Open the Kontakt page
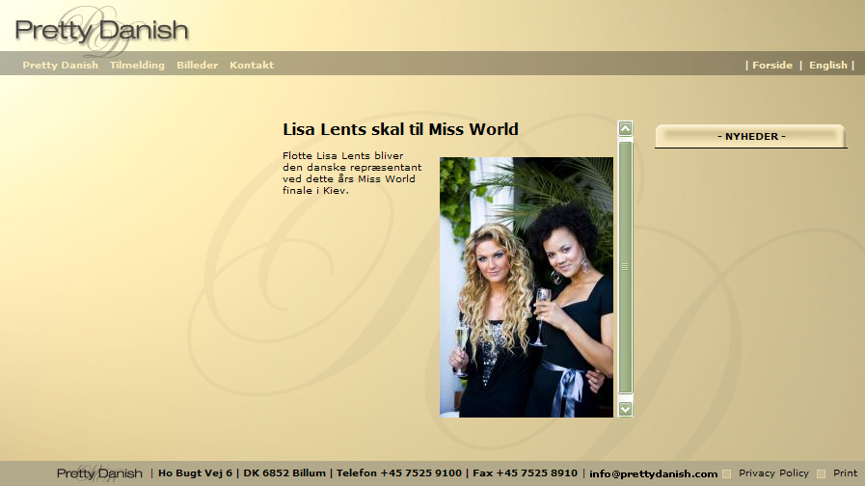865x486 pixels. coord(252,66)
